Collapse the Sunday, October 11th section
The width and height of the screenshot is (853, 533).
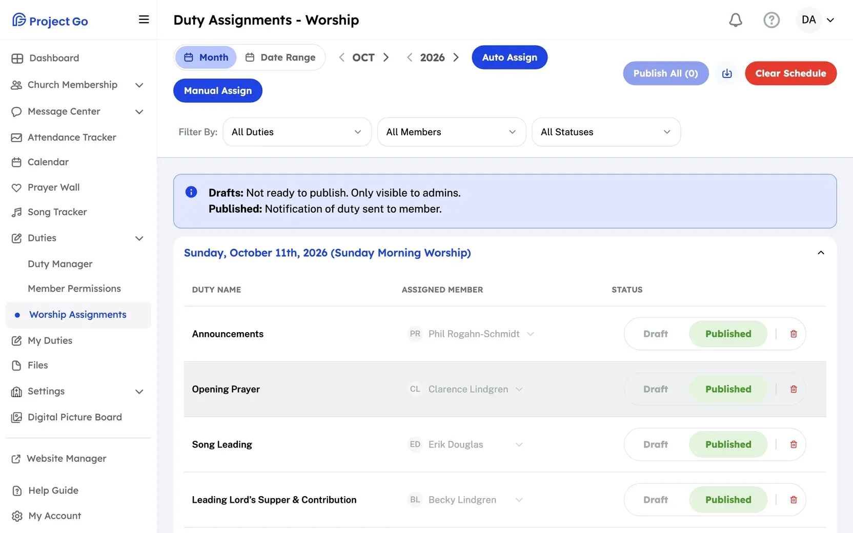[x=821, y=253]
